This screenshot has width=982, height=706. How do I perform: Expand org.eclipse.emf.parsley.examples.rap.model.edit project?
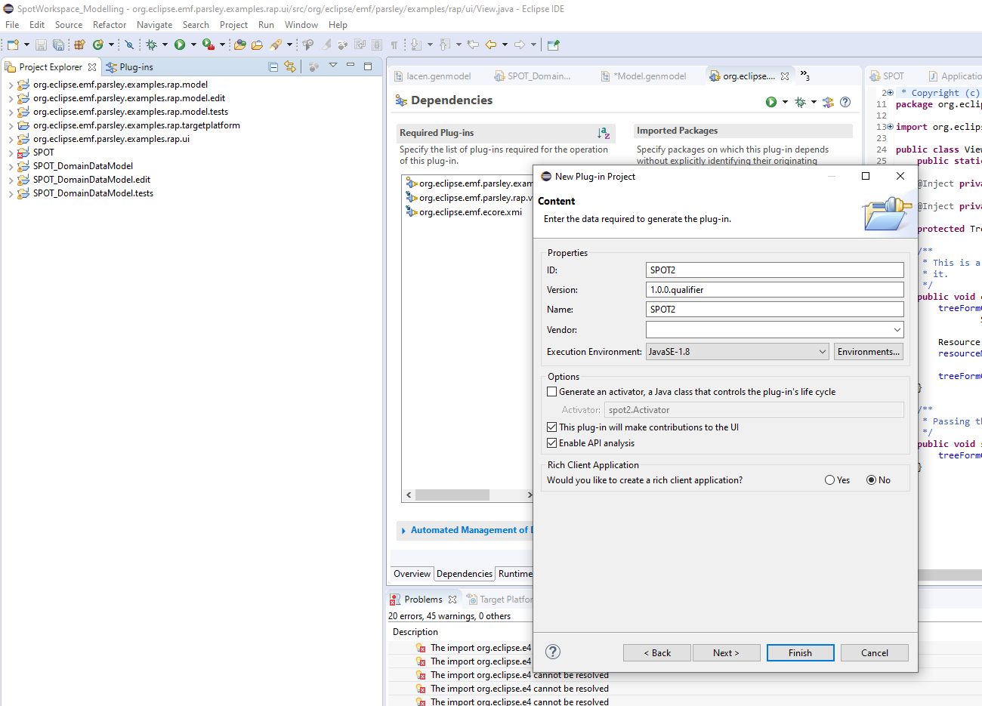tap(11, 98)
